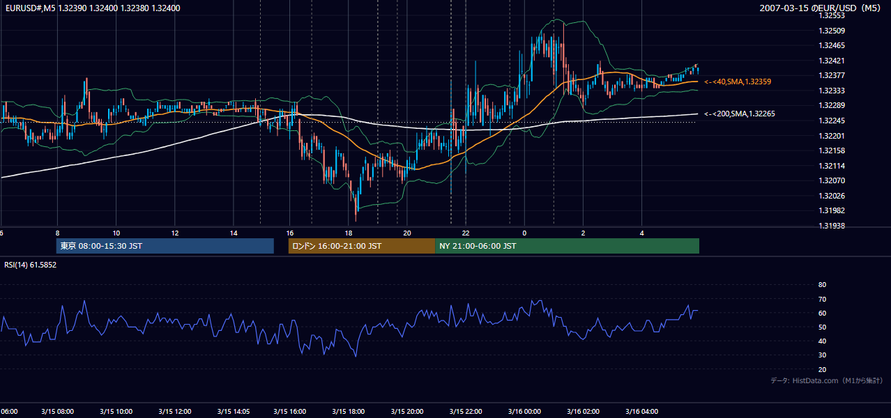Click price axis label 1.32114
The image size is (891, 418).
[x=832, y=165]
